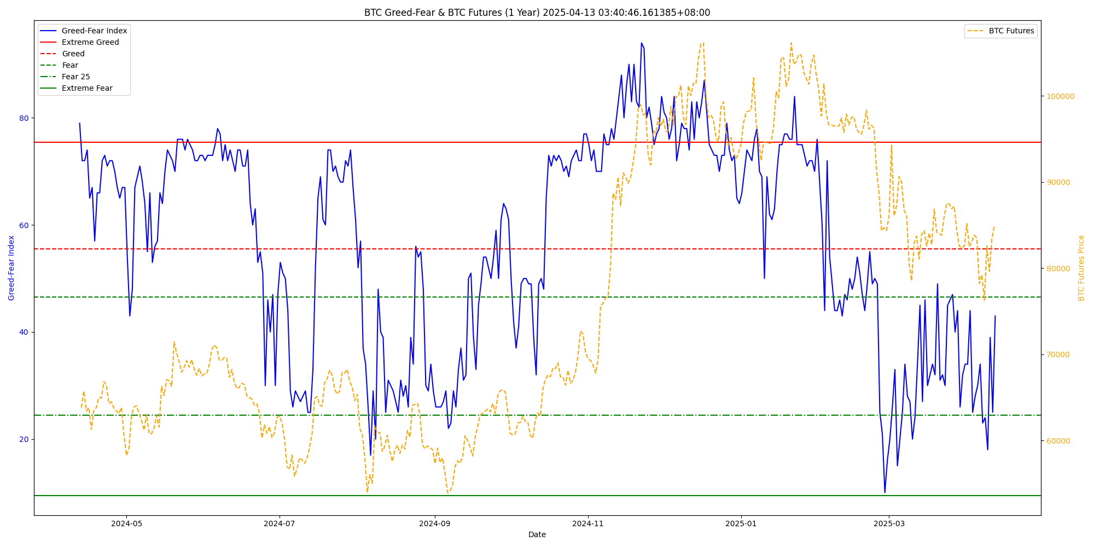
Task: Click the Extreme Greed legend entry
Action: [x=90, y=43]
